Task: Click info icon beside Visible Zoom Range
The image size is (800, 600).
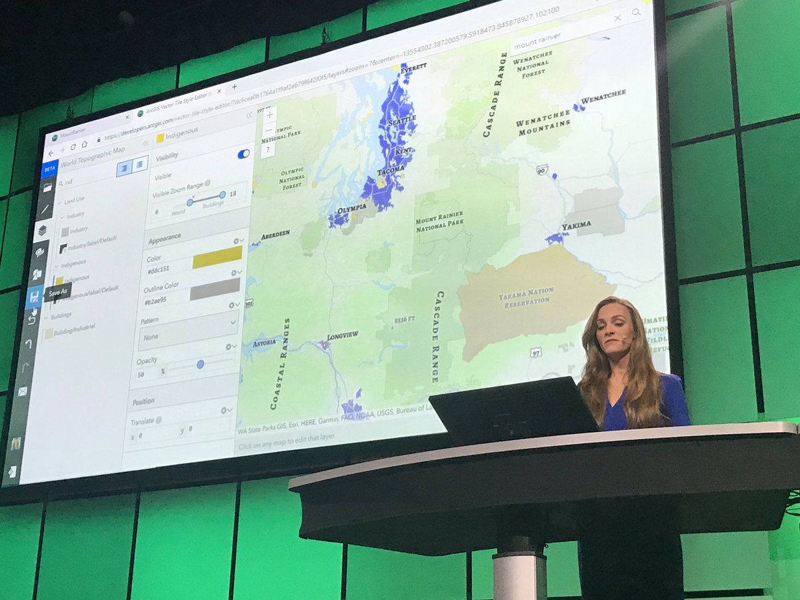Action: tap(207, 183)
